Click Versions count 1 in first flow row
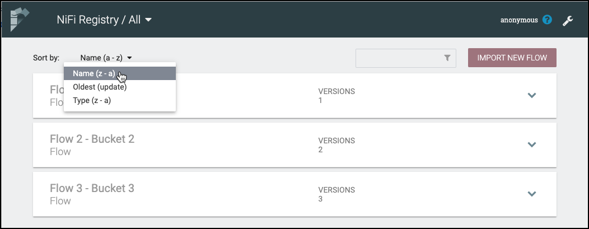The width and height of the screenshot is (589, 229). tap(321, 101)
